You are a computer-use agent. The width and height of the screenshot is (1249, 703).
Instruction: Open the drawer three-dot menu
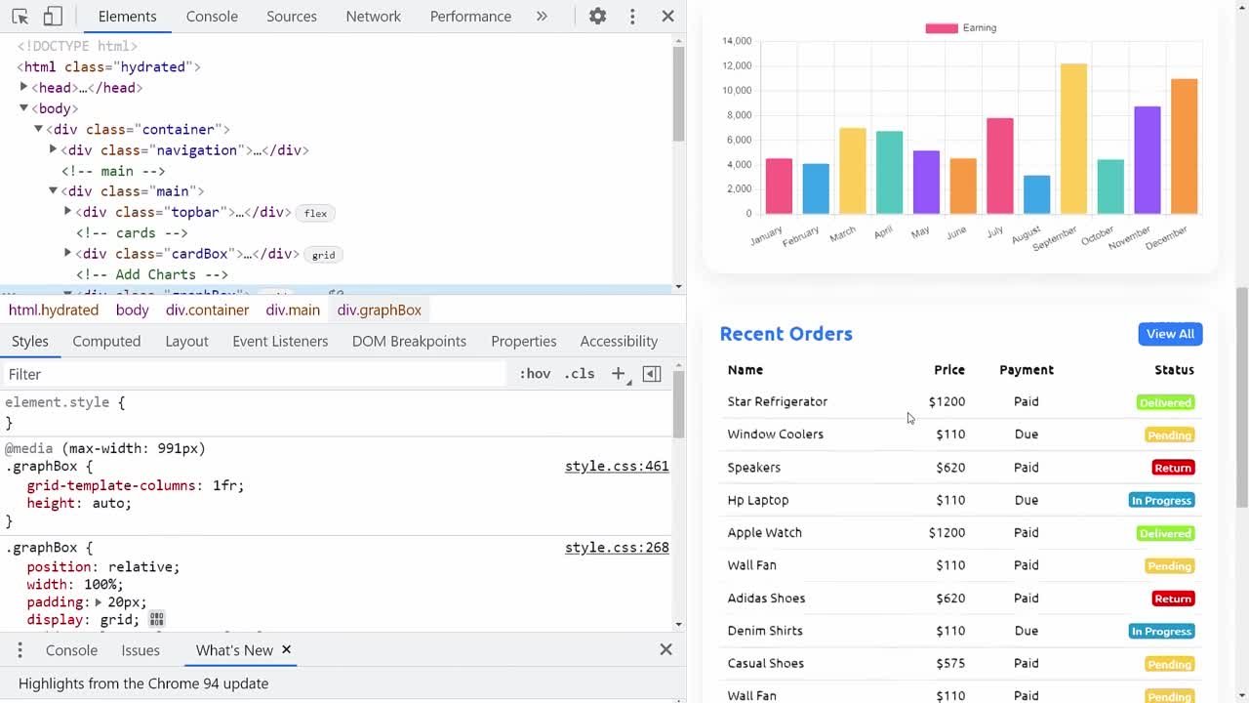point(20,650)
